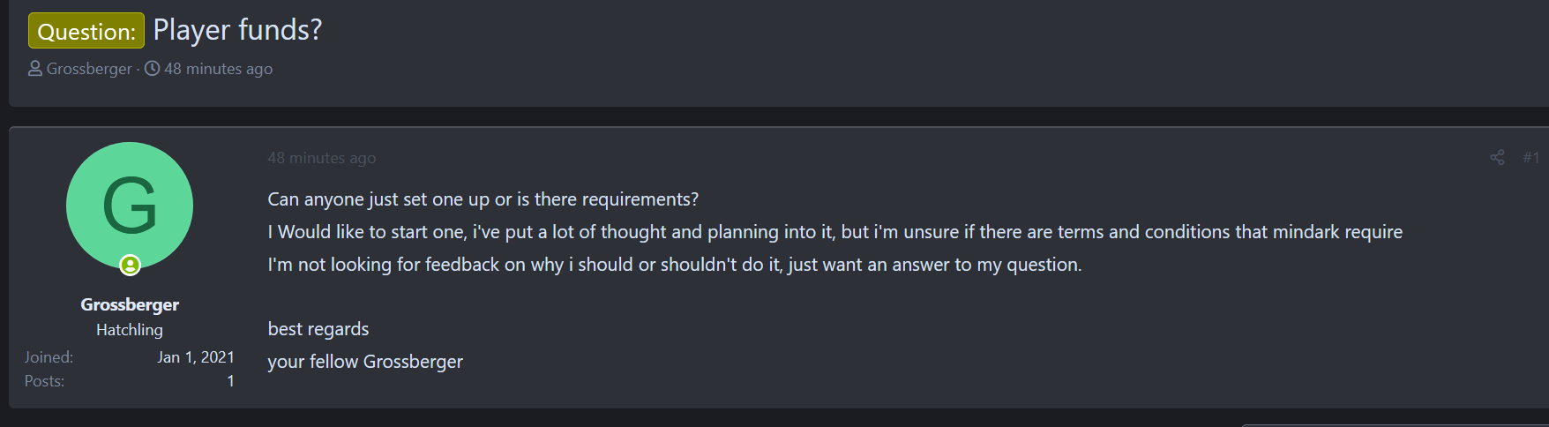Click the Hatchling user title
Screen dimensions: 1549x427
point(130,330)
